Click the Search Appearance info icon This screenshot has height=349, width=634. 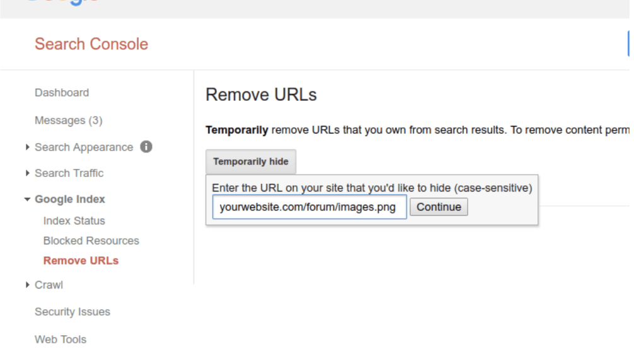coord(146,147)
